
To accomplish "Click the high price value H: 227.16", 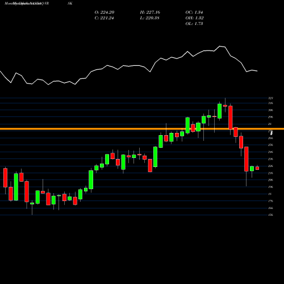I will click(150, 12).
